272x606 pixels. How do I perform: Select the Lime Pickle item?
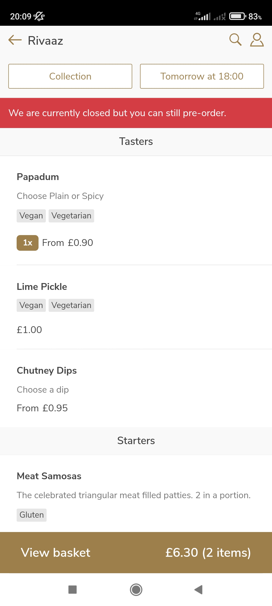pos(42,287)
